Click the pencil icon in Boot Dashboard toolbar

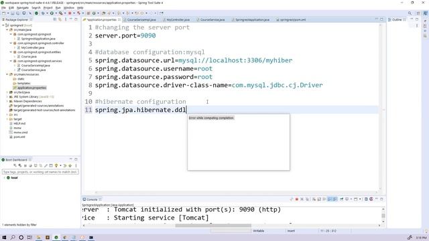coord(46,165)
